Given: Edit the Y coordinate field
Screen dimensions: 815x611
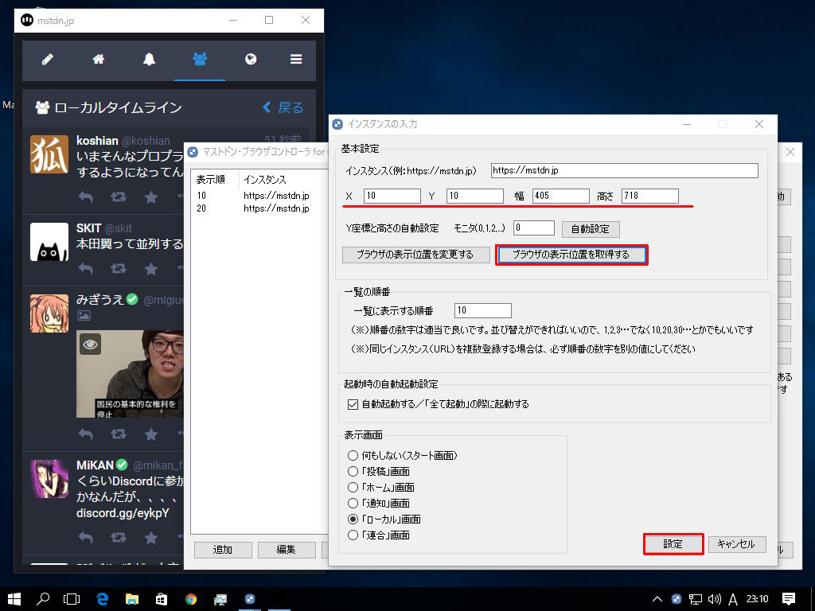Looking at the screenshot, I should pos(474,196).
